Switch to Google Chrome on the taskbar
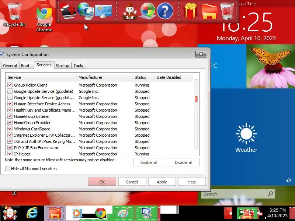 pos(100,214)
